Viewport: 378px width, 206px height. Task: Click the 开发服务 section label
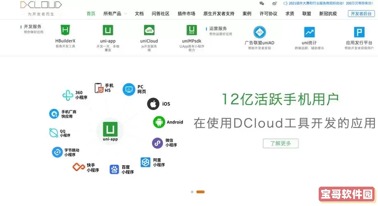[x=33, y=26]
